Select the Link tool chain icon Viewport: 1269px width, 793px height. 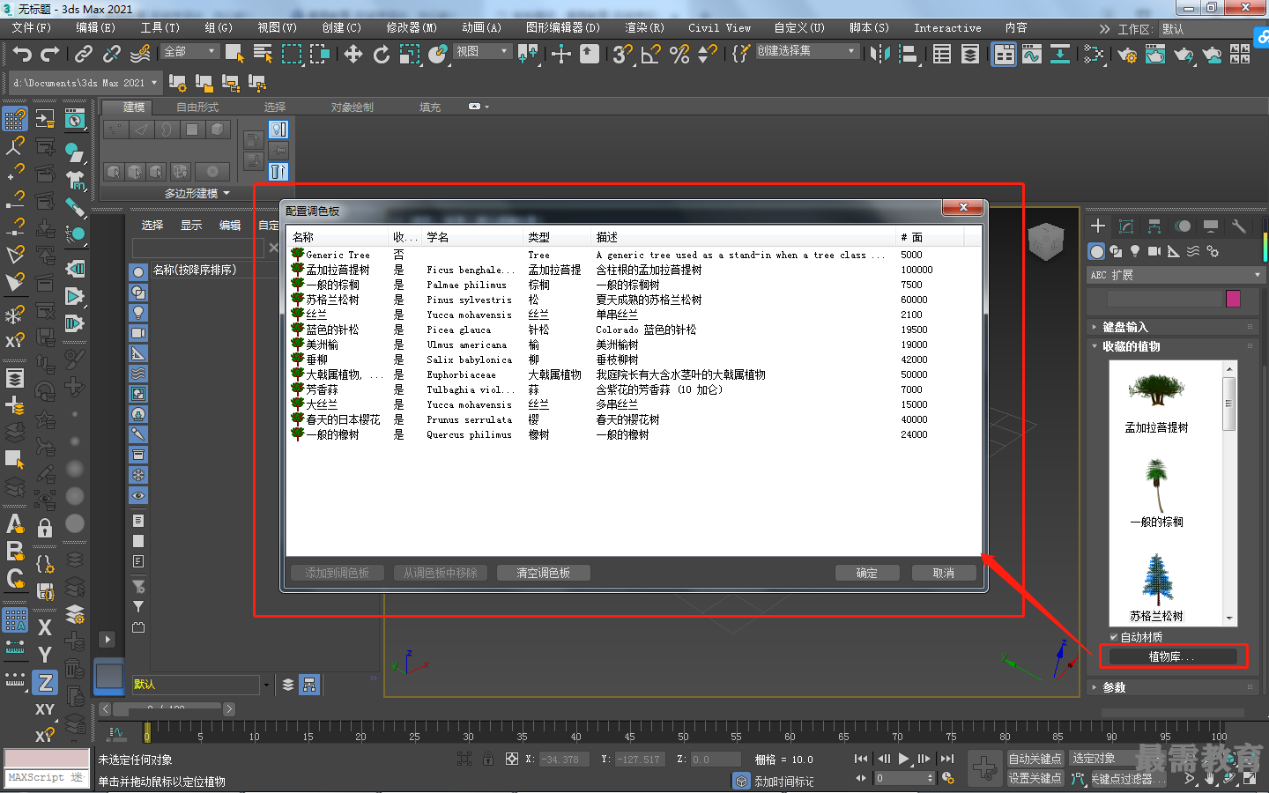click(x=84, y=55)
